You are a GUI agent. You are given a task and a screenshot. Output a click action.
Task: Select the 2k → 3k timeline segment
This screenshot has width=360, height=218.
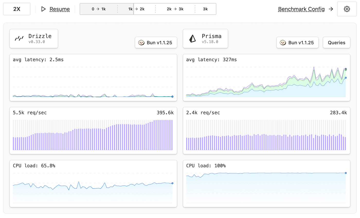[x=175, y=9]
